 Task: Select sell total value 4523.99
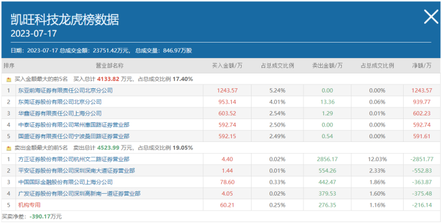pos(109,147)
